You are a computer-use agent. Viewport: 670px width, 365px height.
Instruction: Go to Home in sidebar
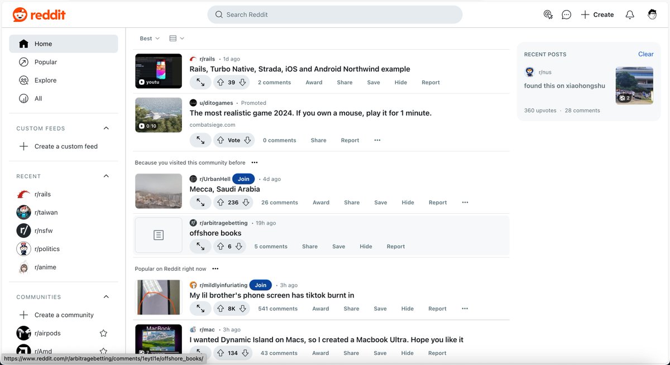coord(64,44)
